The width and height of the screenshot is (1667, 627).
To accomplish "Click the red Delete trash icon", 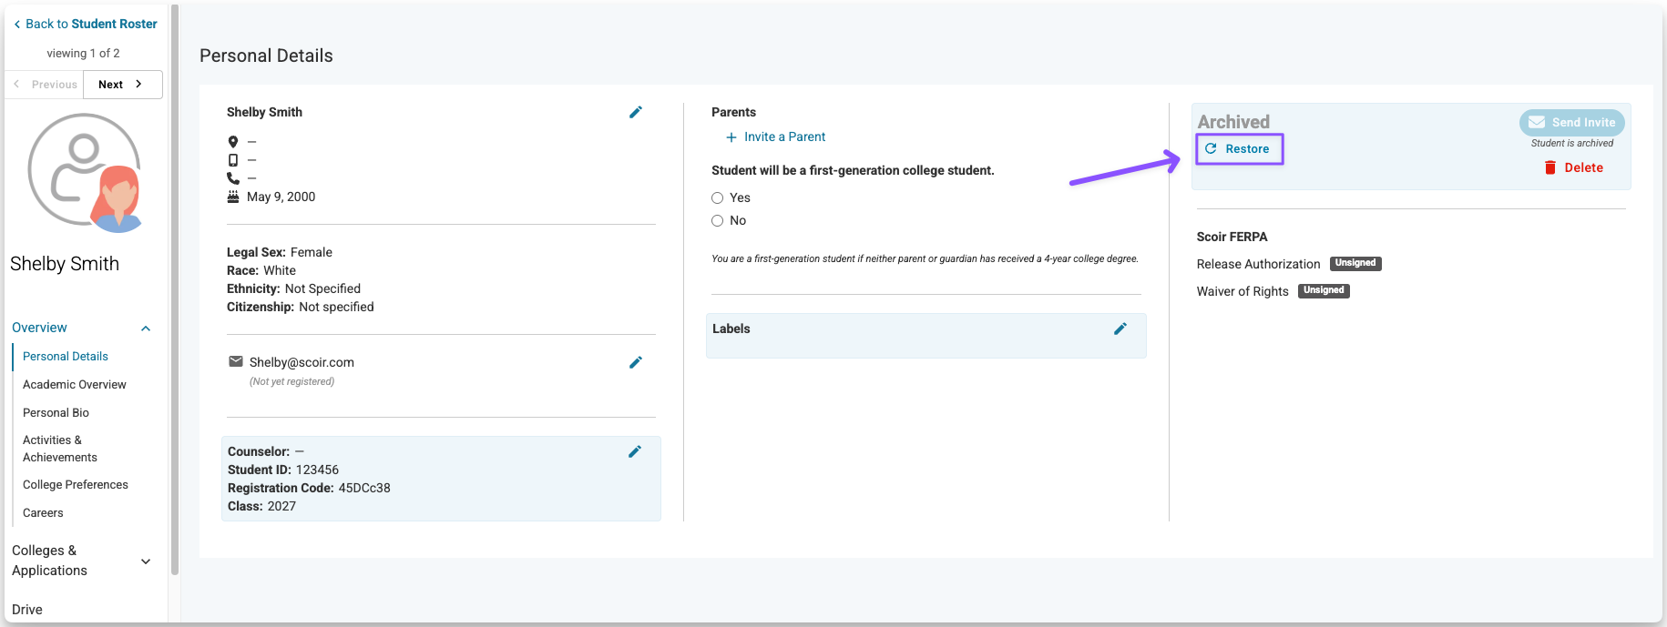I will tap(1550, 167).
